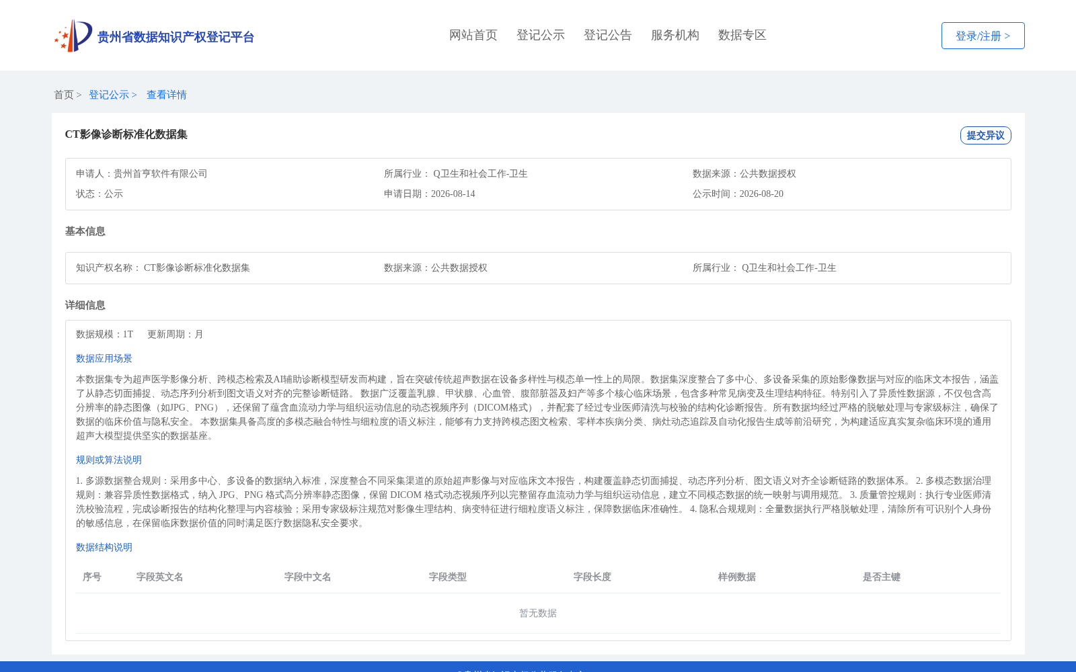Return to 首页 via breadcrumb
The image size is (1076, 672).
pyautogui.click(x=64, y=95)
